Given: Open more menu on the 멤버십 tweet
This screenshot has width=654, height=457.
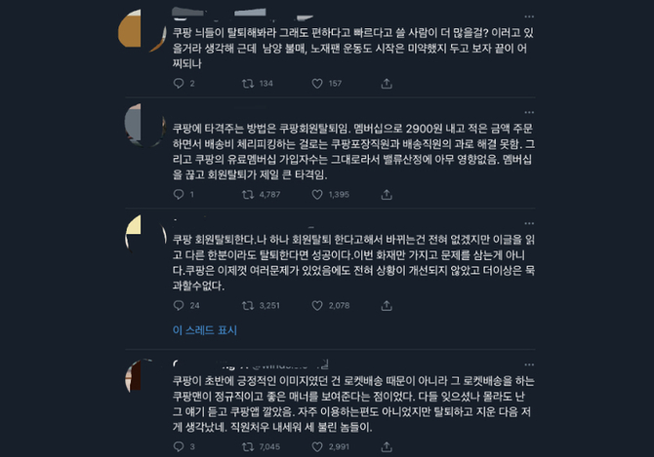Looking at the screenshot, I should 529,112.
